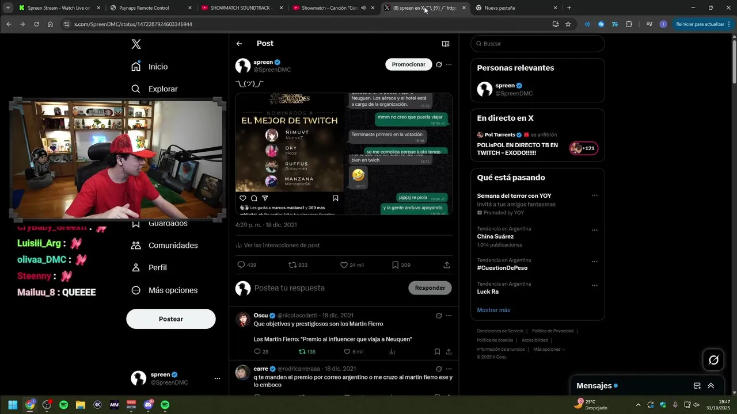Click Grok icon on Oscu's reply
Viewport: 737px width, 414px height.
click(439, 316)
